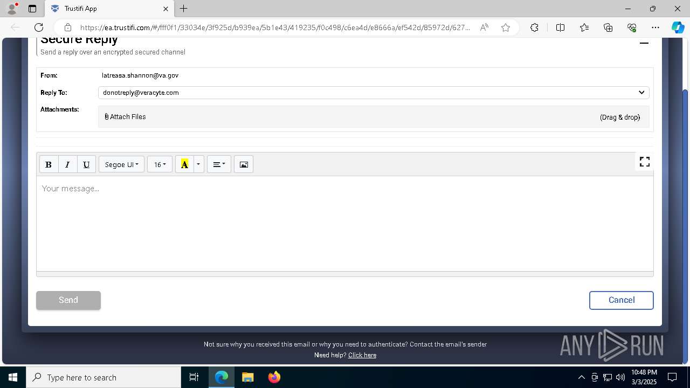Viewport: 690px width, 388px height.
Task: Expand the editor to fullscreen
Action: pos(644,162)
